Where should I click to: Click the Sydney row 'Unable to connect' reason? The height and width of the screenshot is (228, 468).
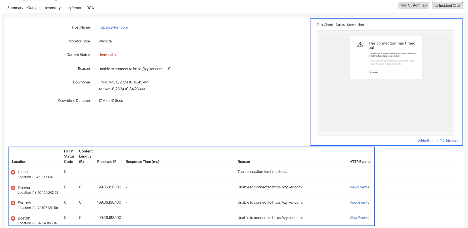pyautogui.click(x=270, y=202)
